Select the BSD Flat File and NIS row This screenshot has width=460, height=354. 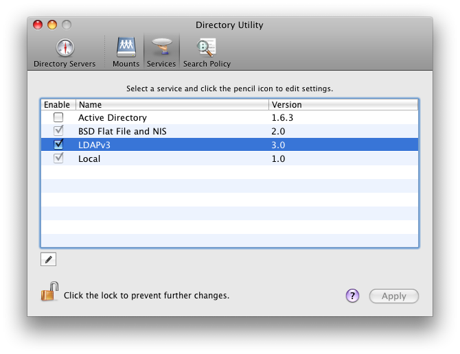[x=172, y=131]
